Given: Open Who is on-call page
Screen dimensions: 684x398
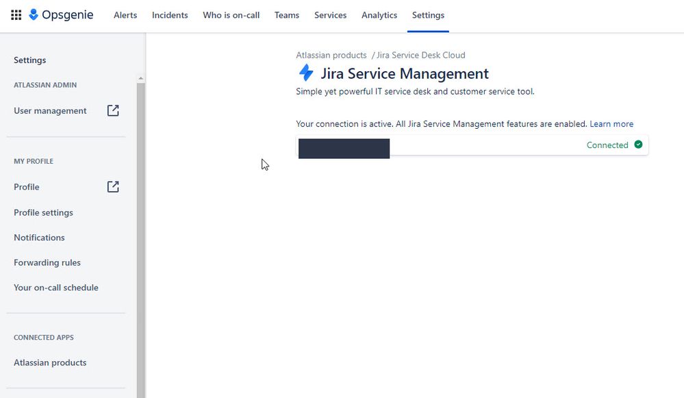Looking at the screenshot, I should pos(231,15).
